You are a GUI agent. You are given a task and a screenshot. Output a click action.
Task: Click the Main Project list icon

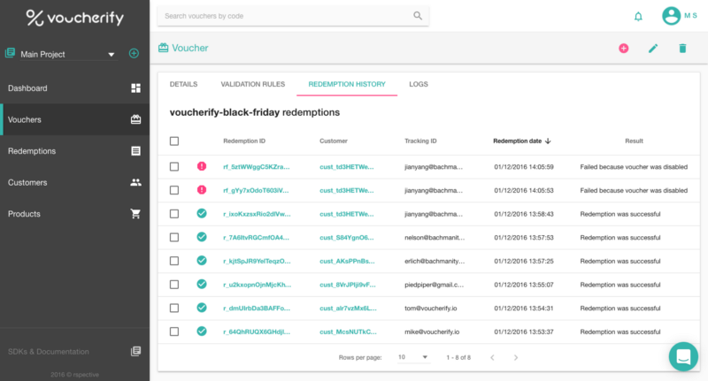click(x=10, y=53)
